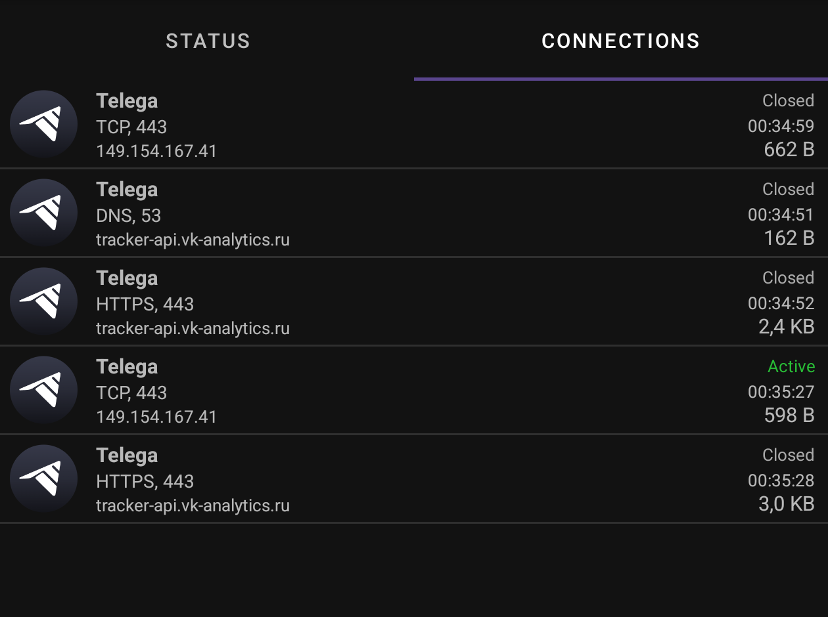Click the Closed status above 00:34:59
The image size is (828, 617).
[x=788, y=100]
